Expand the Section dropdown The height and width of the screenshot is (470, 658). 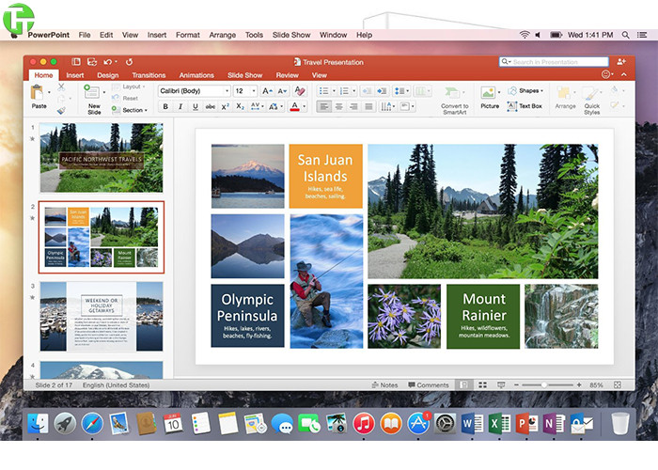[x=131, y=110]
